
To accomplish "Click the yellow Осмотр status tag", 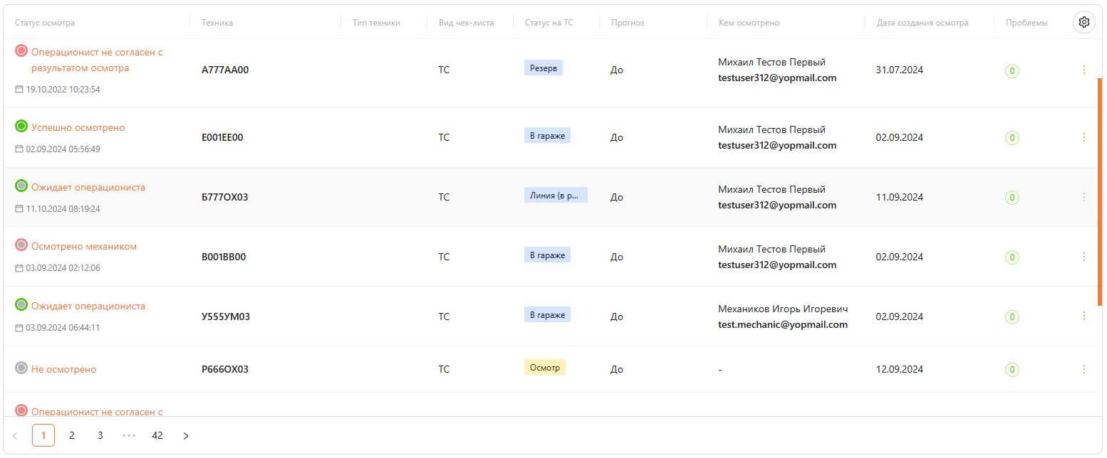I will click(545, 368).
